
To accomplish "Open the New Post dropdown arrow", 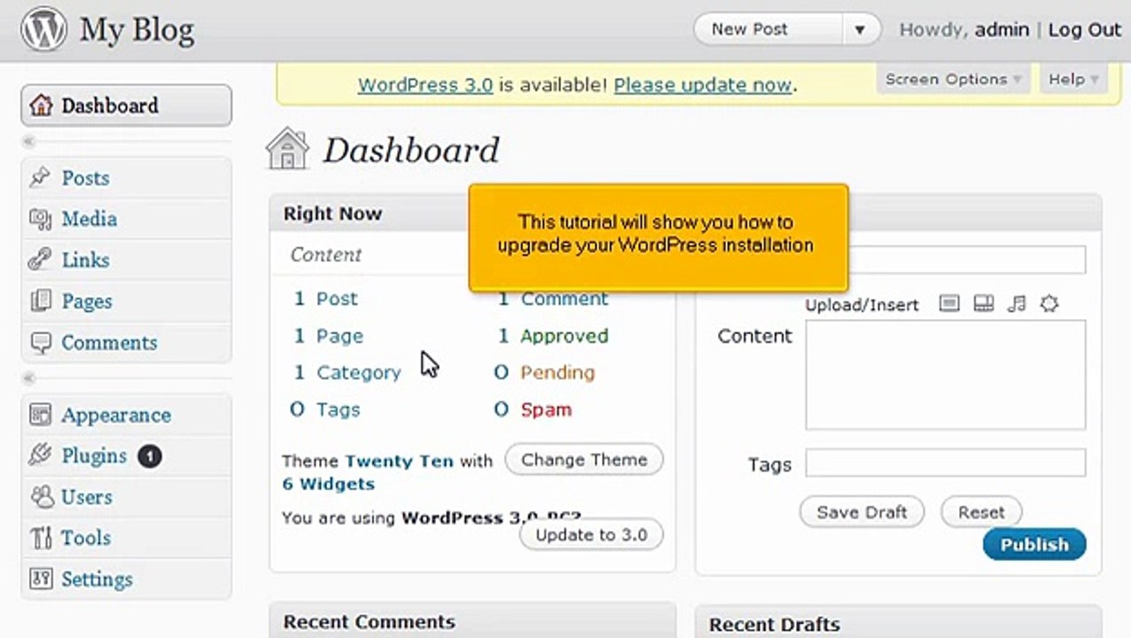I will pos(859,29).
